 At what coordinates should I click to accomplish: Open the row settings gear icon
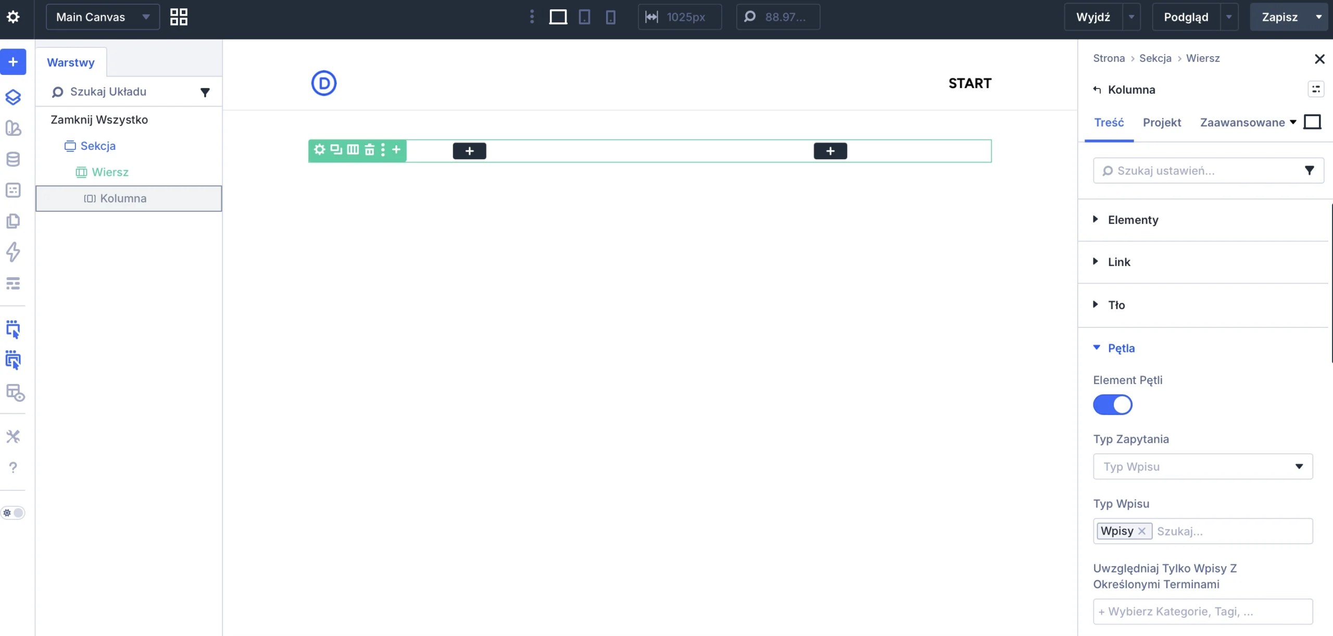[319, 150]
